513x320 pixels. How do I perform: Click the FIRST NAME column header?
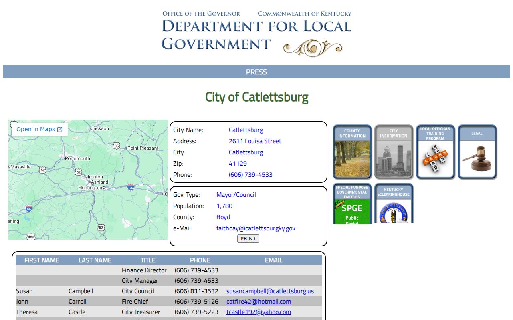click(x=42, y=260)
